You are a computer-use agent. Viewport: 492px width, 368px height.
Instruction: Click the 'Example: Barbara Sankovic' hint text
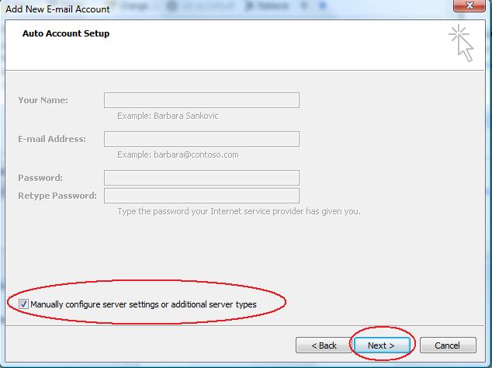click(168, 116)
